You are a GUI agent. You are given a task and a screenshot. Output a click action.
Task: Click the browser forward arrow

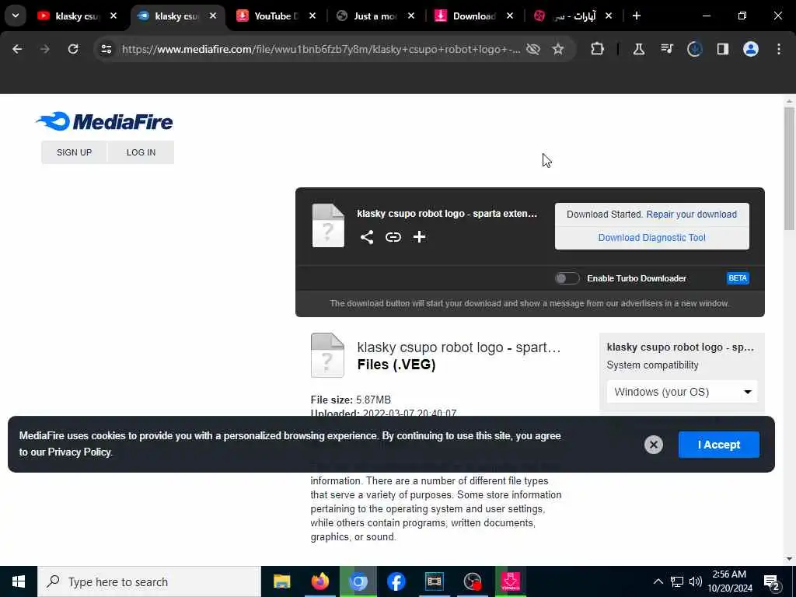pos(44,49)
